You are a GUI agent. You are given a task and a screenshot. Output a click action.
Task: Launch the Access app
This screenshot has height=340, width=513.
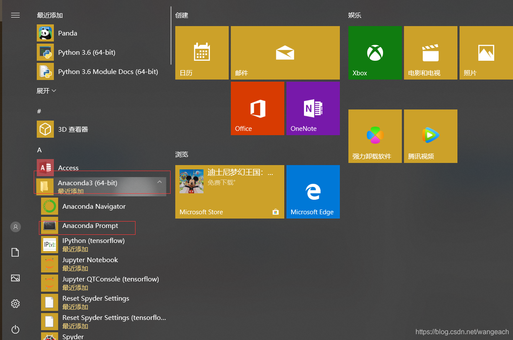pyautogui.click(x=101, y=167)
